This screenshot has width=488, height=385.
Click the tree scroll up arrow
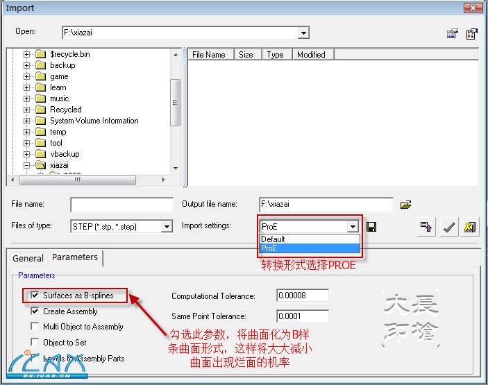[176, 55]
